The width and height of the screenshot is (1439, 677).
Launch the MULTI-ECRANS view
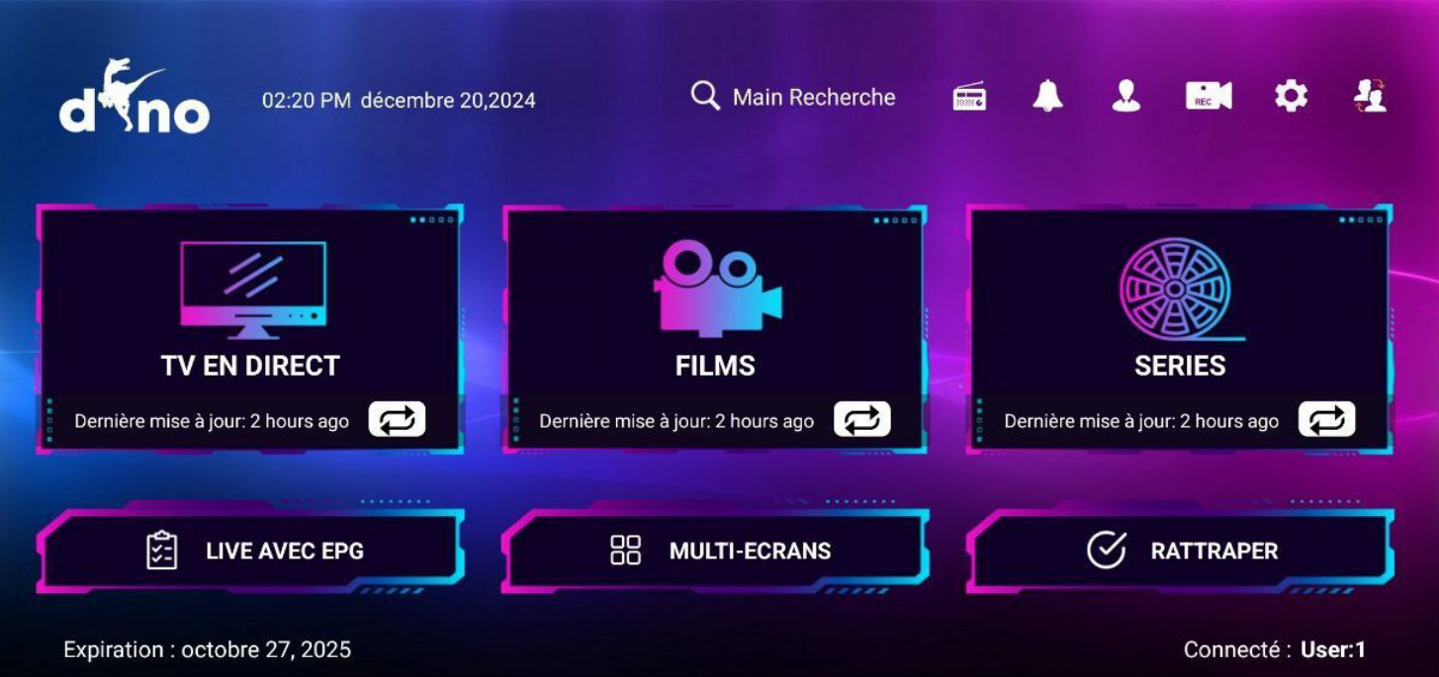(x=715, y=550)
